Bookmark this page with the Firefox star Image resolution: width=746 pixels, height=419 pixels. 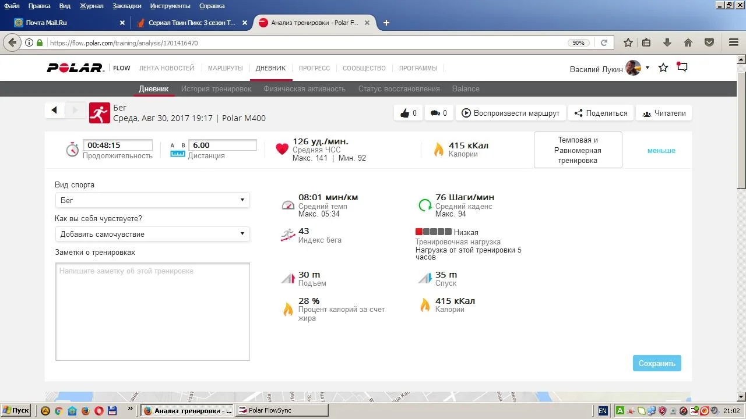(x=628, y=42)
